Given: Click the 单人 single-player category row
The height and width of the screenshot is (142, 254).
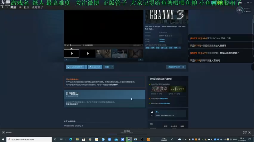Looking at the screenshot, I should coord(168,112).
